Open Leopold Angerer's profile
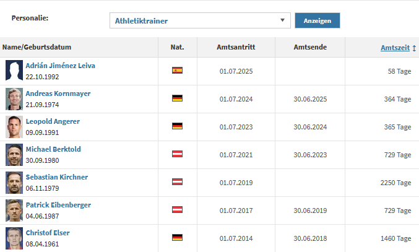419x252 pixels. pos(53,121)
